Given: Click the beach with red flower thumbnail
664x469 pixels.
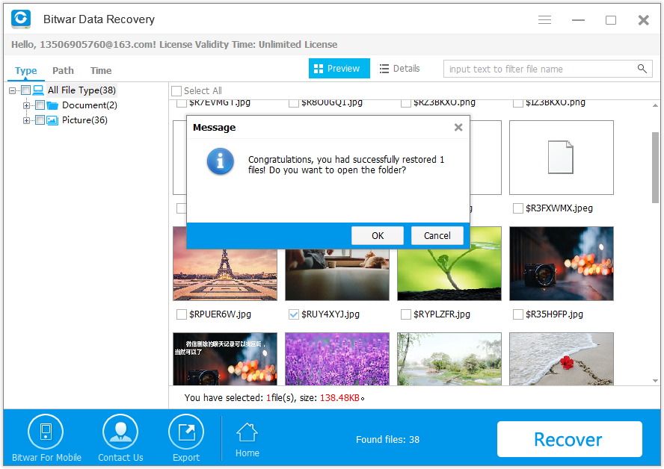Looking at the screenshot, I should click(562, 358).
